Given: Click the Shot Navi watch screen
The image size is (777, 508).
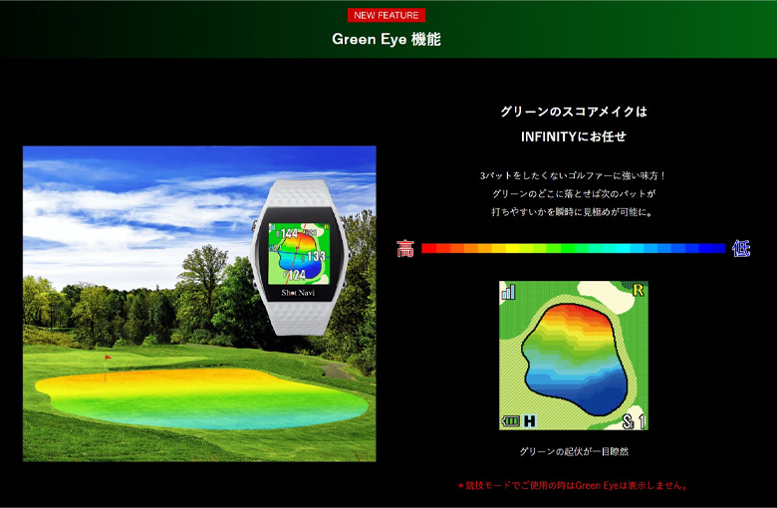Looking at the screenshot, I should pyautogui.click(x=299, y=253).
